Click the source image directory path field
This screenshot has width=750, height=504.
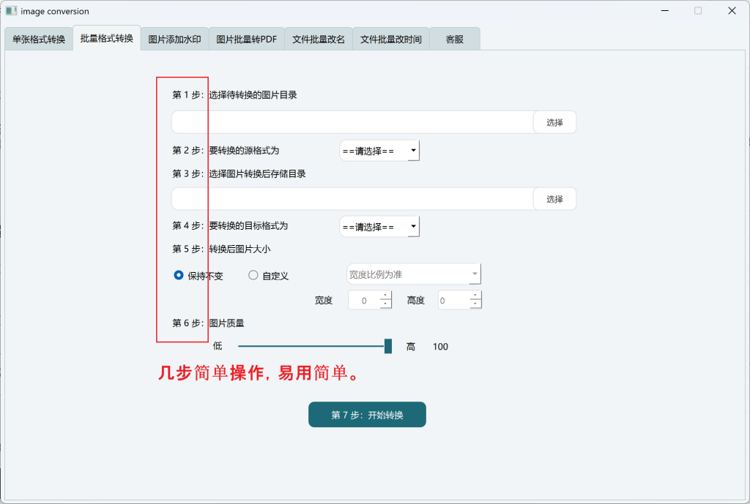pos(352,123)
